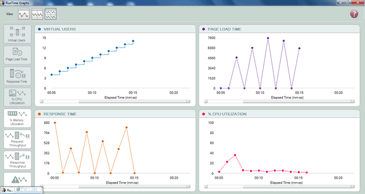Open Request Throughput graph
365x194 pixels.
(17, 139)
